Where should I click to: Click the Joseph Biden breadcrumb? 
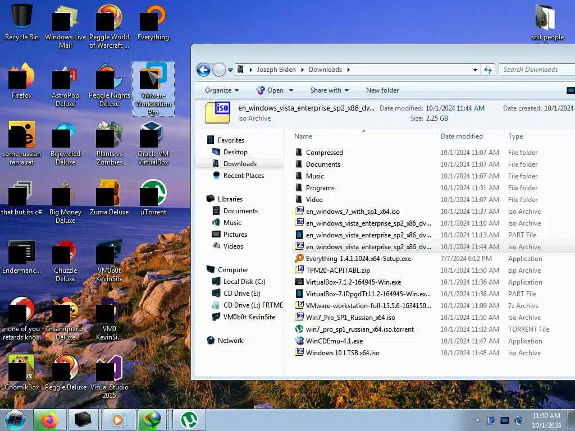pos(276,70)
